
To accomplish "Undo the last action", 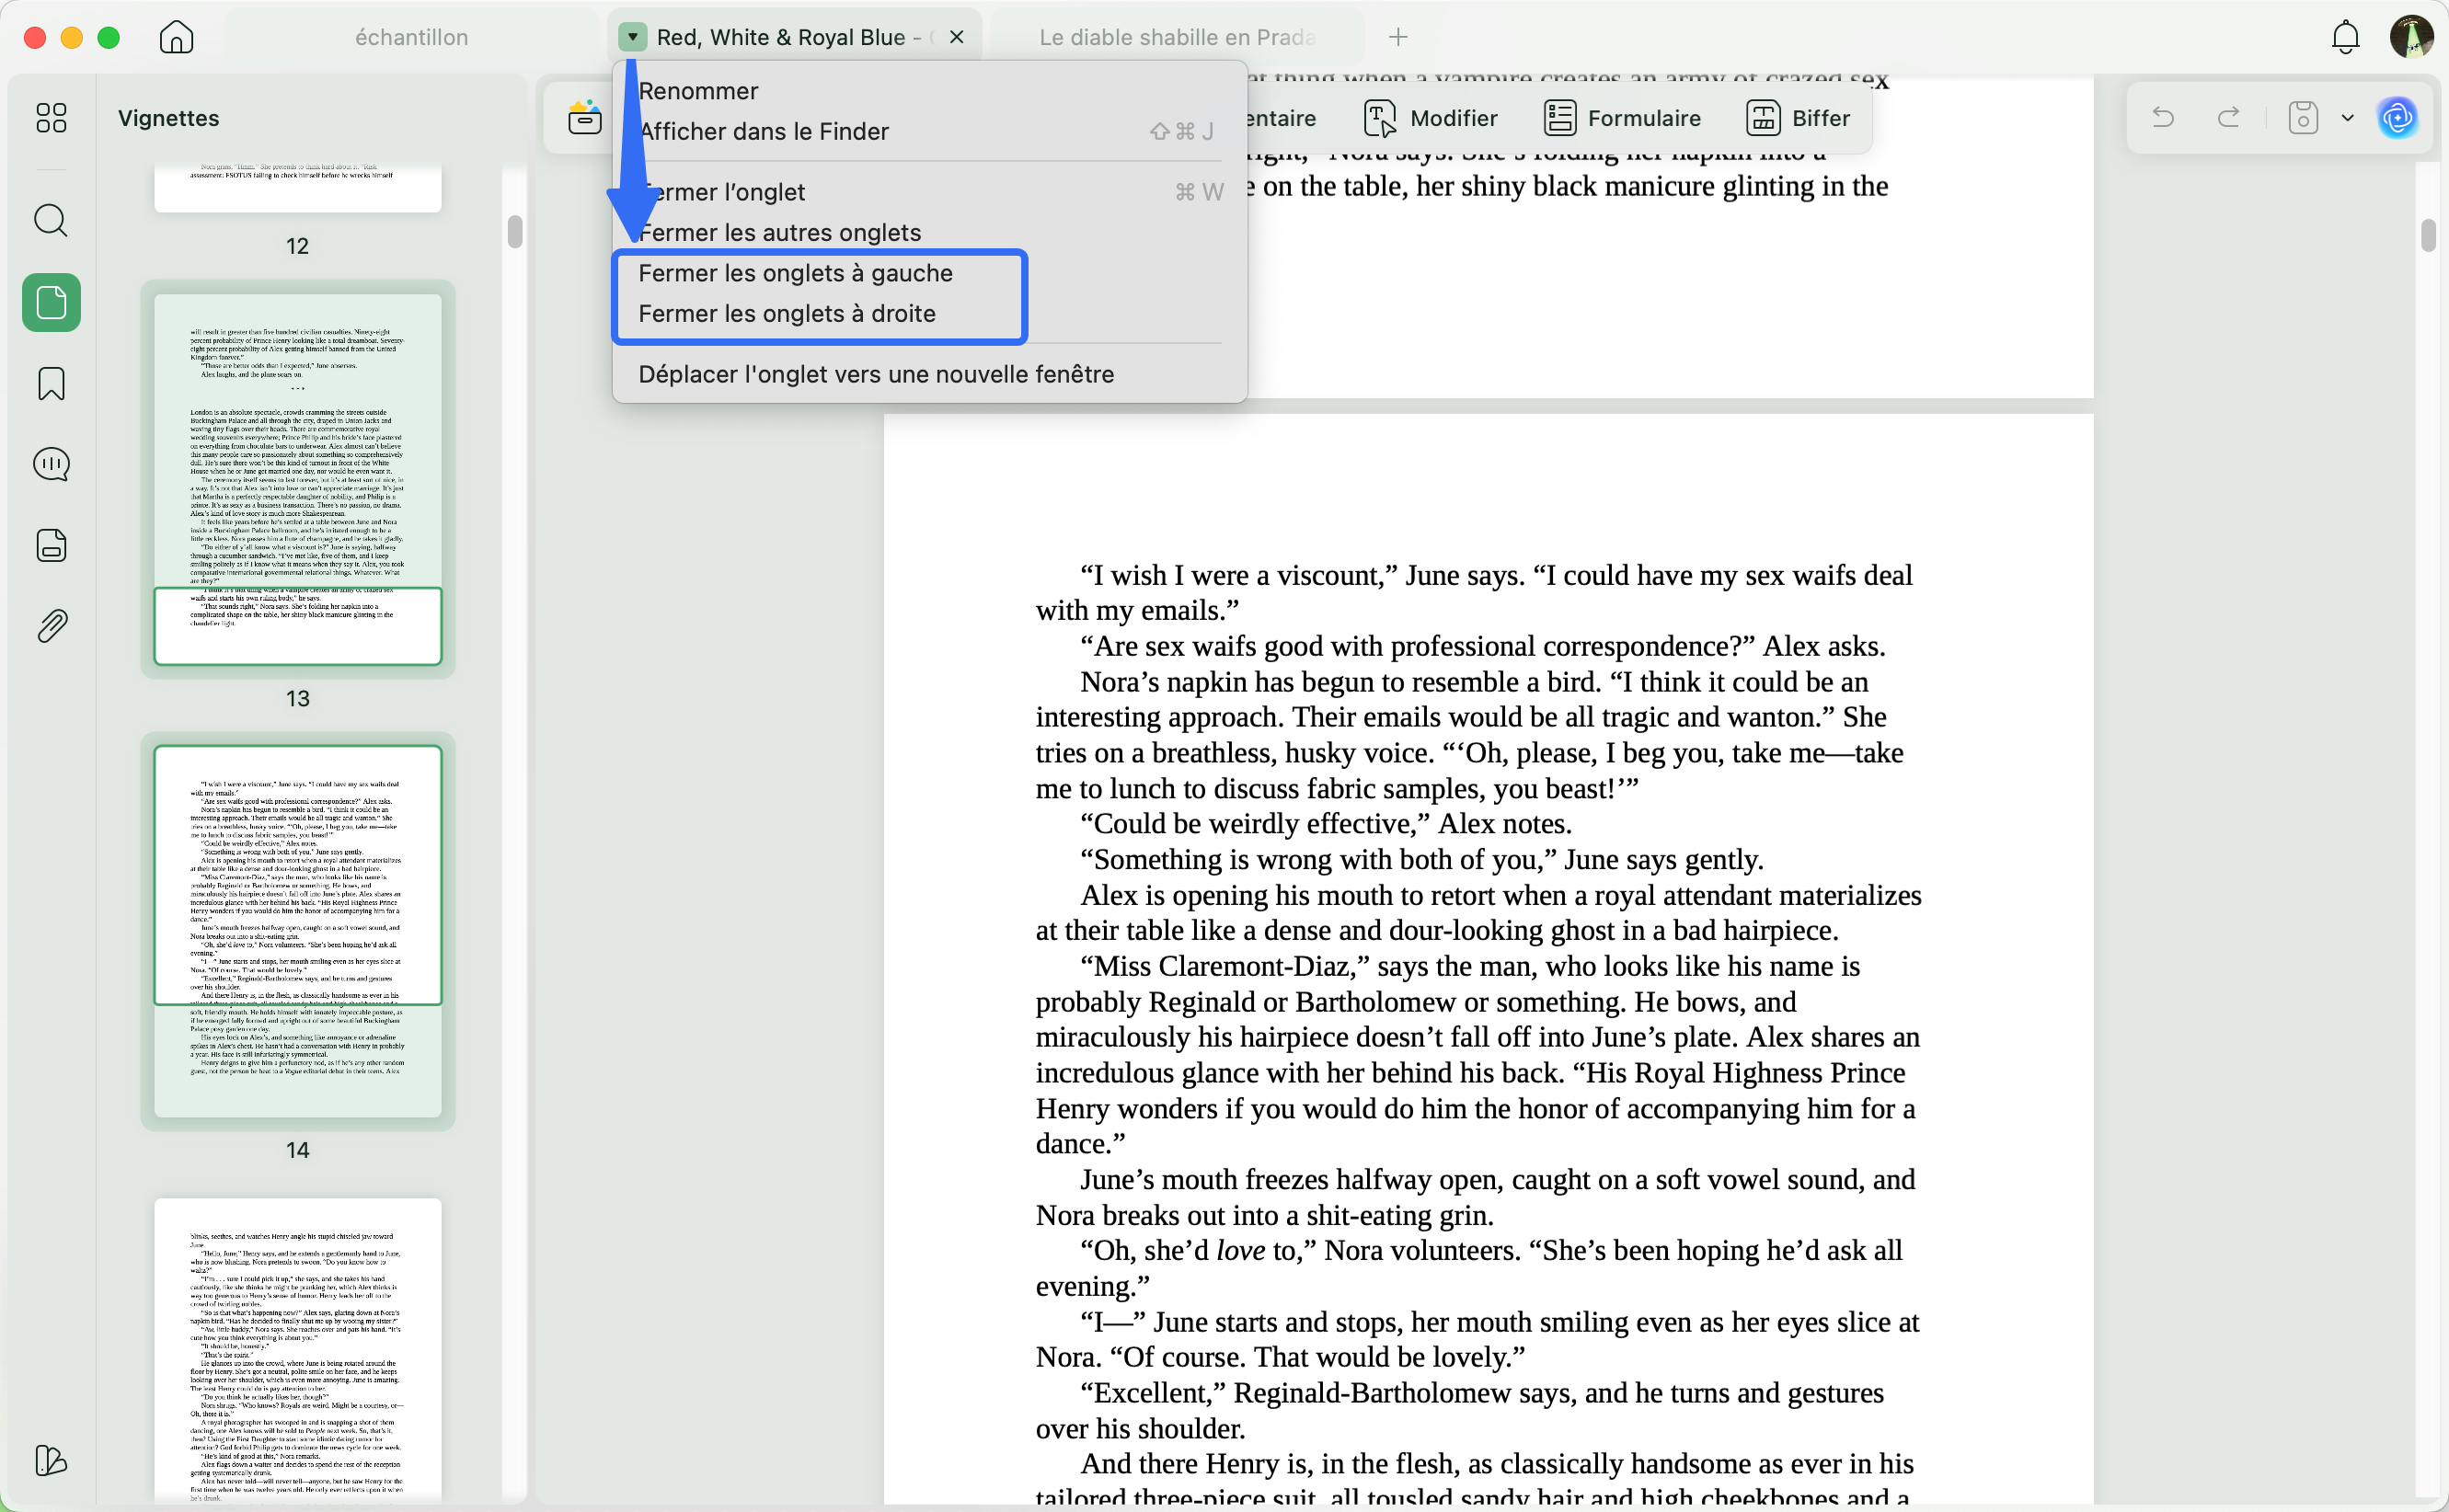I will coord(2163,118).
